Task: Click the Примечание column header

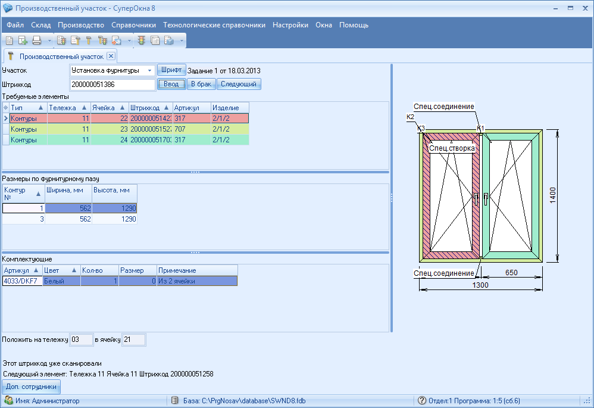Action: pyautogui.click(x=198, y=270)
